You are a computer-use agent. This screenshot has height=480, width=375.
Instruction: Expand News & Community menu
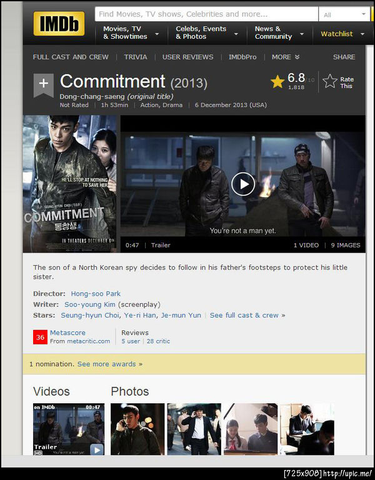click(x=279, y=32)
